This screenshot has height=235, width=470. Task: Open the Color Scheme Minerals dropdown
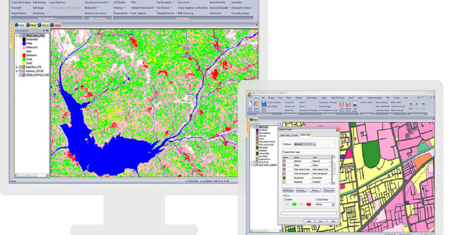pos(332,204)
